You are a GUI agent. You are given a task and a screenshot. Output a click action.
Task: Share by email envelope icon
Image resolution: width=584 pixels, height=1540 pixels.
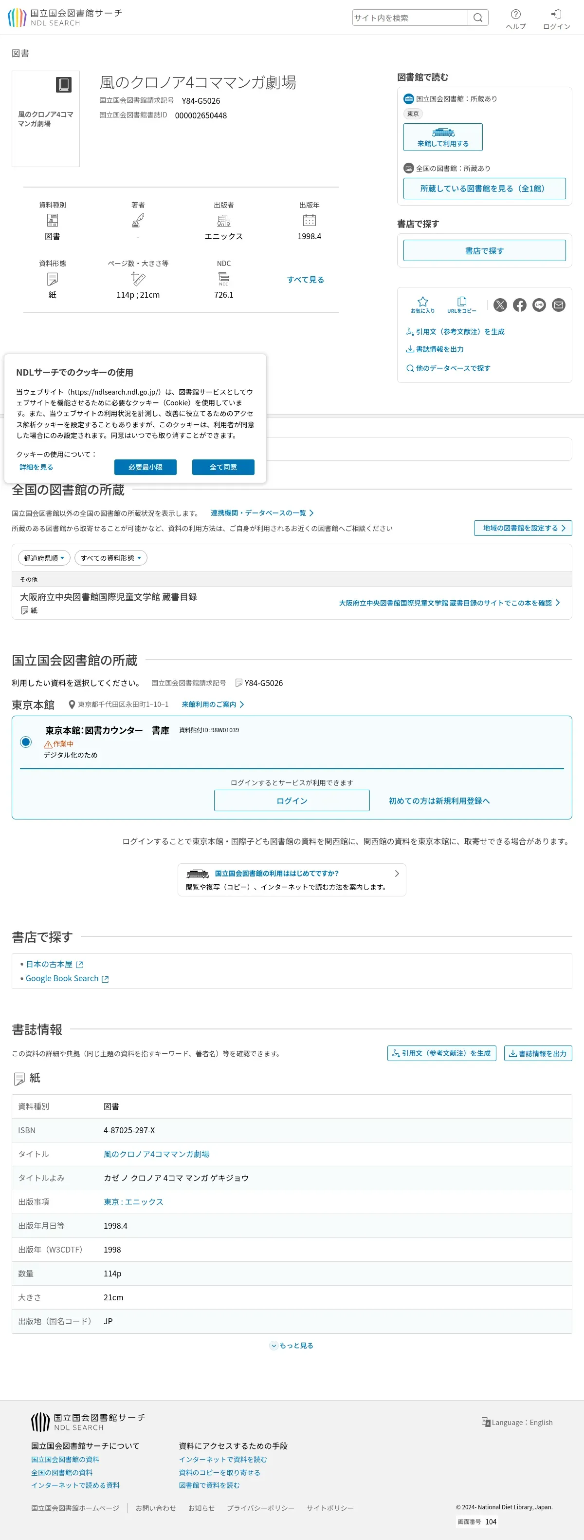coord(558,305)
